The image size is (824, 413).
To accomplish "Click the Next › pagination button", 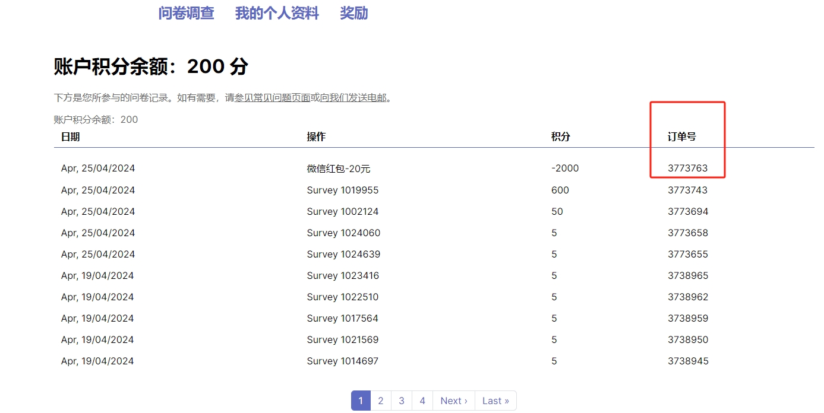I will (454, 401).
